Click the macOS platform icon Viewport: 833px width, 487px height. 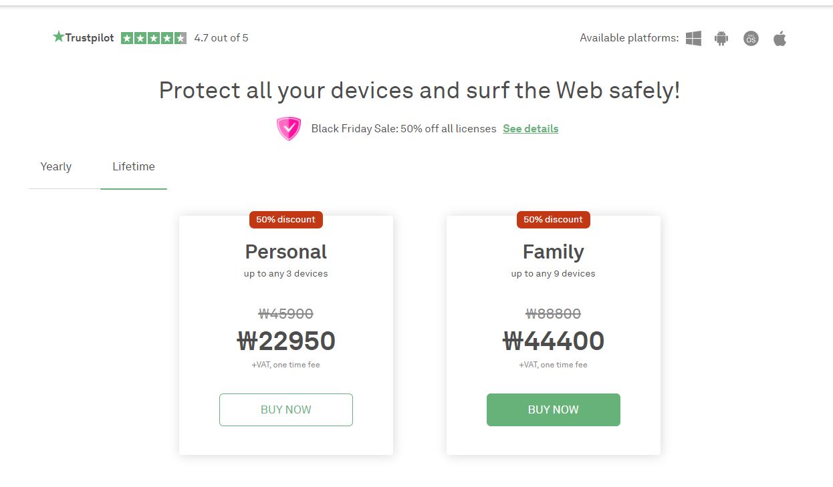[751, 38]
